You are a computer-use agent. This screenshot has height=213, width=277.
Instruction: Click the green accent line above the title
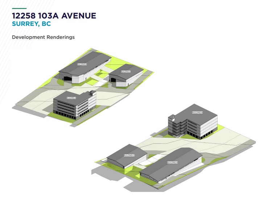(x=19, y=8)
